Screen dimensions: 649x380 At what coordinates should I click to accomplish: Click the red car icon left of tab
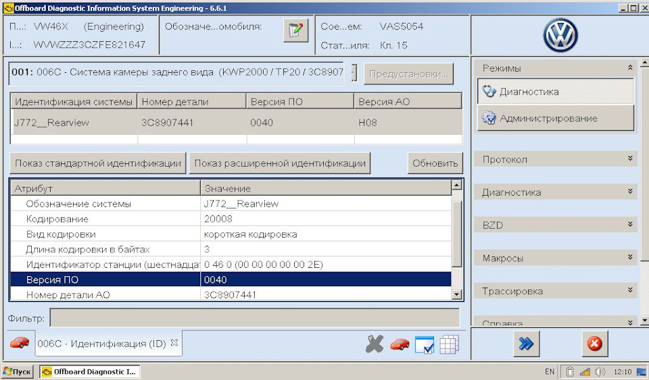20,343
